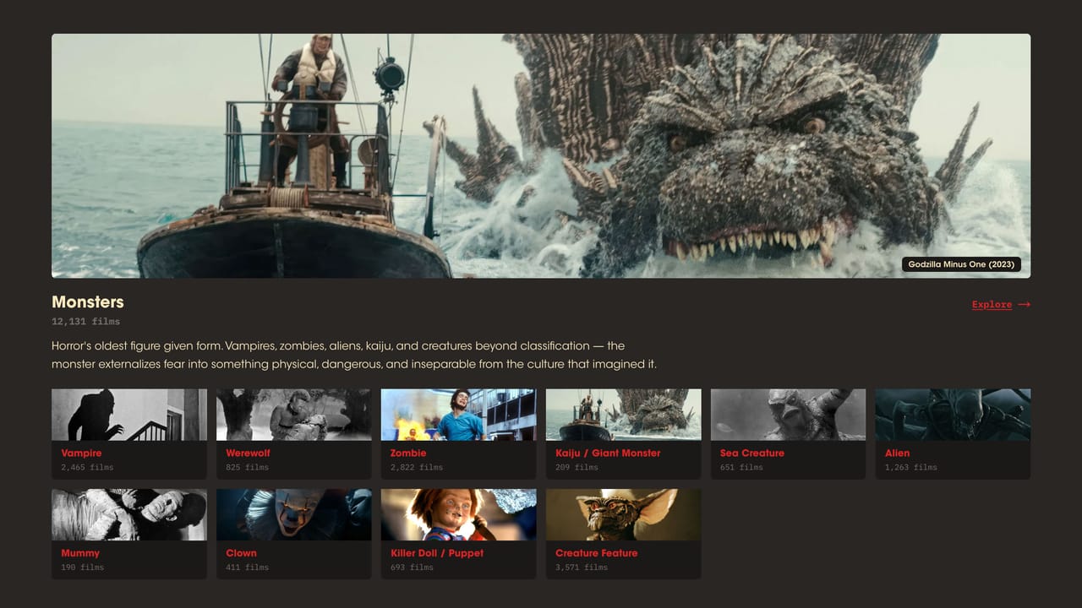Select the Kaiju / Giant Monster title
The height and width of the screenshot is (608, 1082).
click(608, 453)
